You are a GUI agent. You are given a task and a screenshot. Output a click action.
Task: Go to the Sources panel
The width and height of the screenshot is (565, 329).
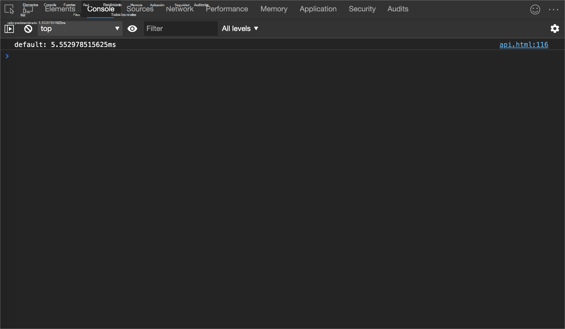[140, 9]
